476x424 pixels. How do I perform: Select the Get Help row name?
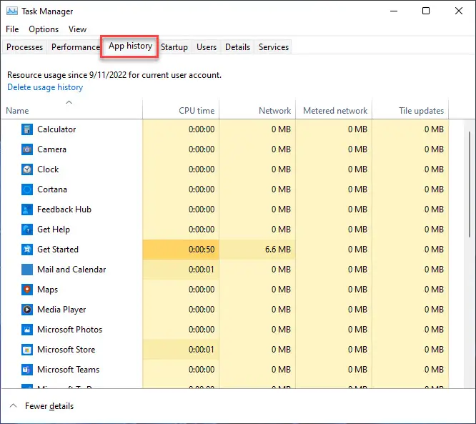(x=54, y=230)
